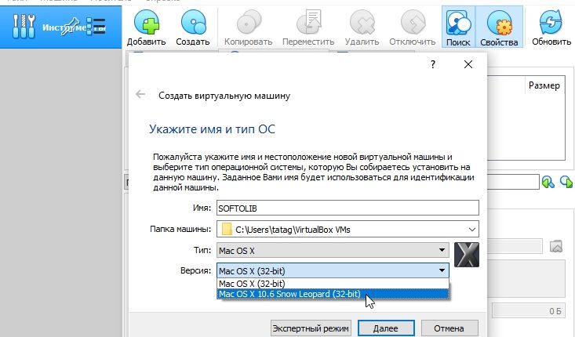Open the tools list menu icon
The width and height of the screenshot is (575, 337).
[x=96, y=27]
